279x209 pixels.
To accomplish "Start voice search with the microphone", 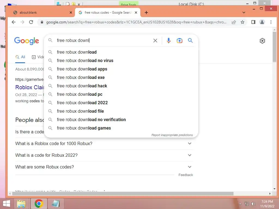I will (x=168, y=41).
